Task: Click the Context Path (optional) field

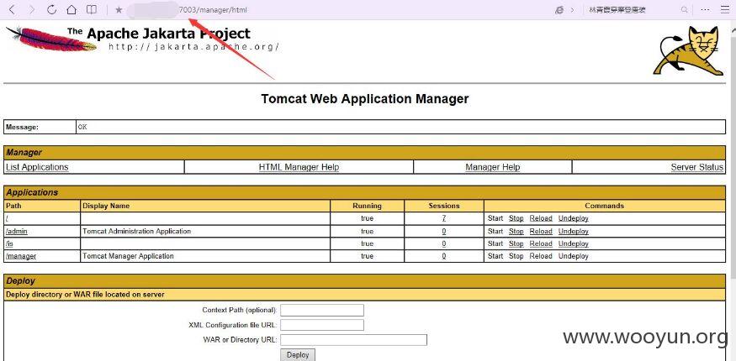Action: click(x=322, y=310)
